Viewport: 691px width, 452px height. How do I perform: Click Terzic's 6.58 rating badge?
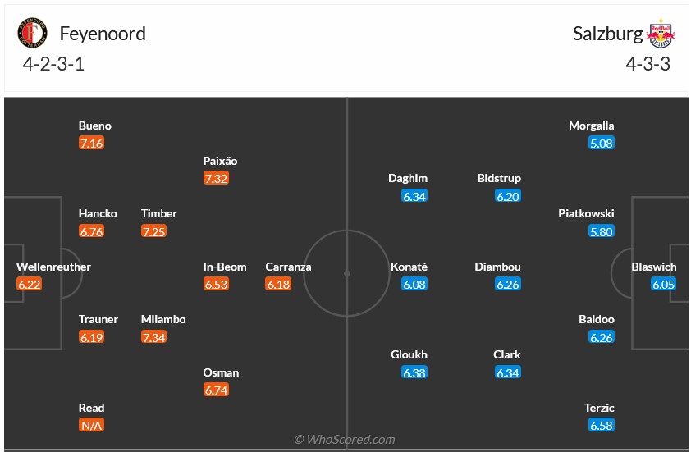(x=602, y=425)
